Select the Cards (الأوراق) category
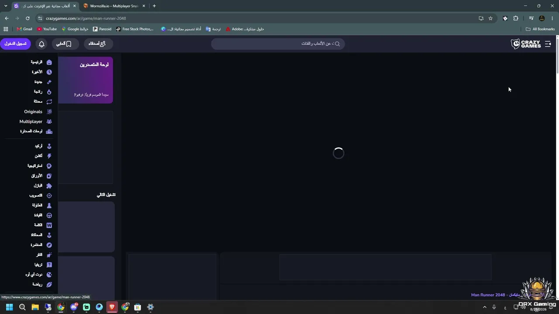 [x=41, y=176]
